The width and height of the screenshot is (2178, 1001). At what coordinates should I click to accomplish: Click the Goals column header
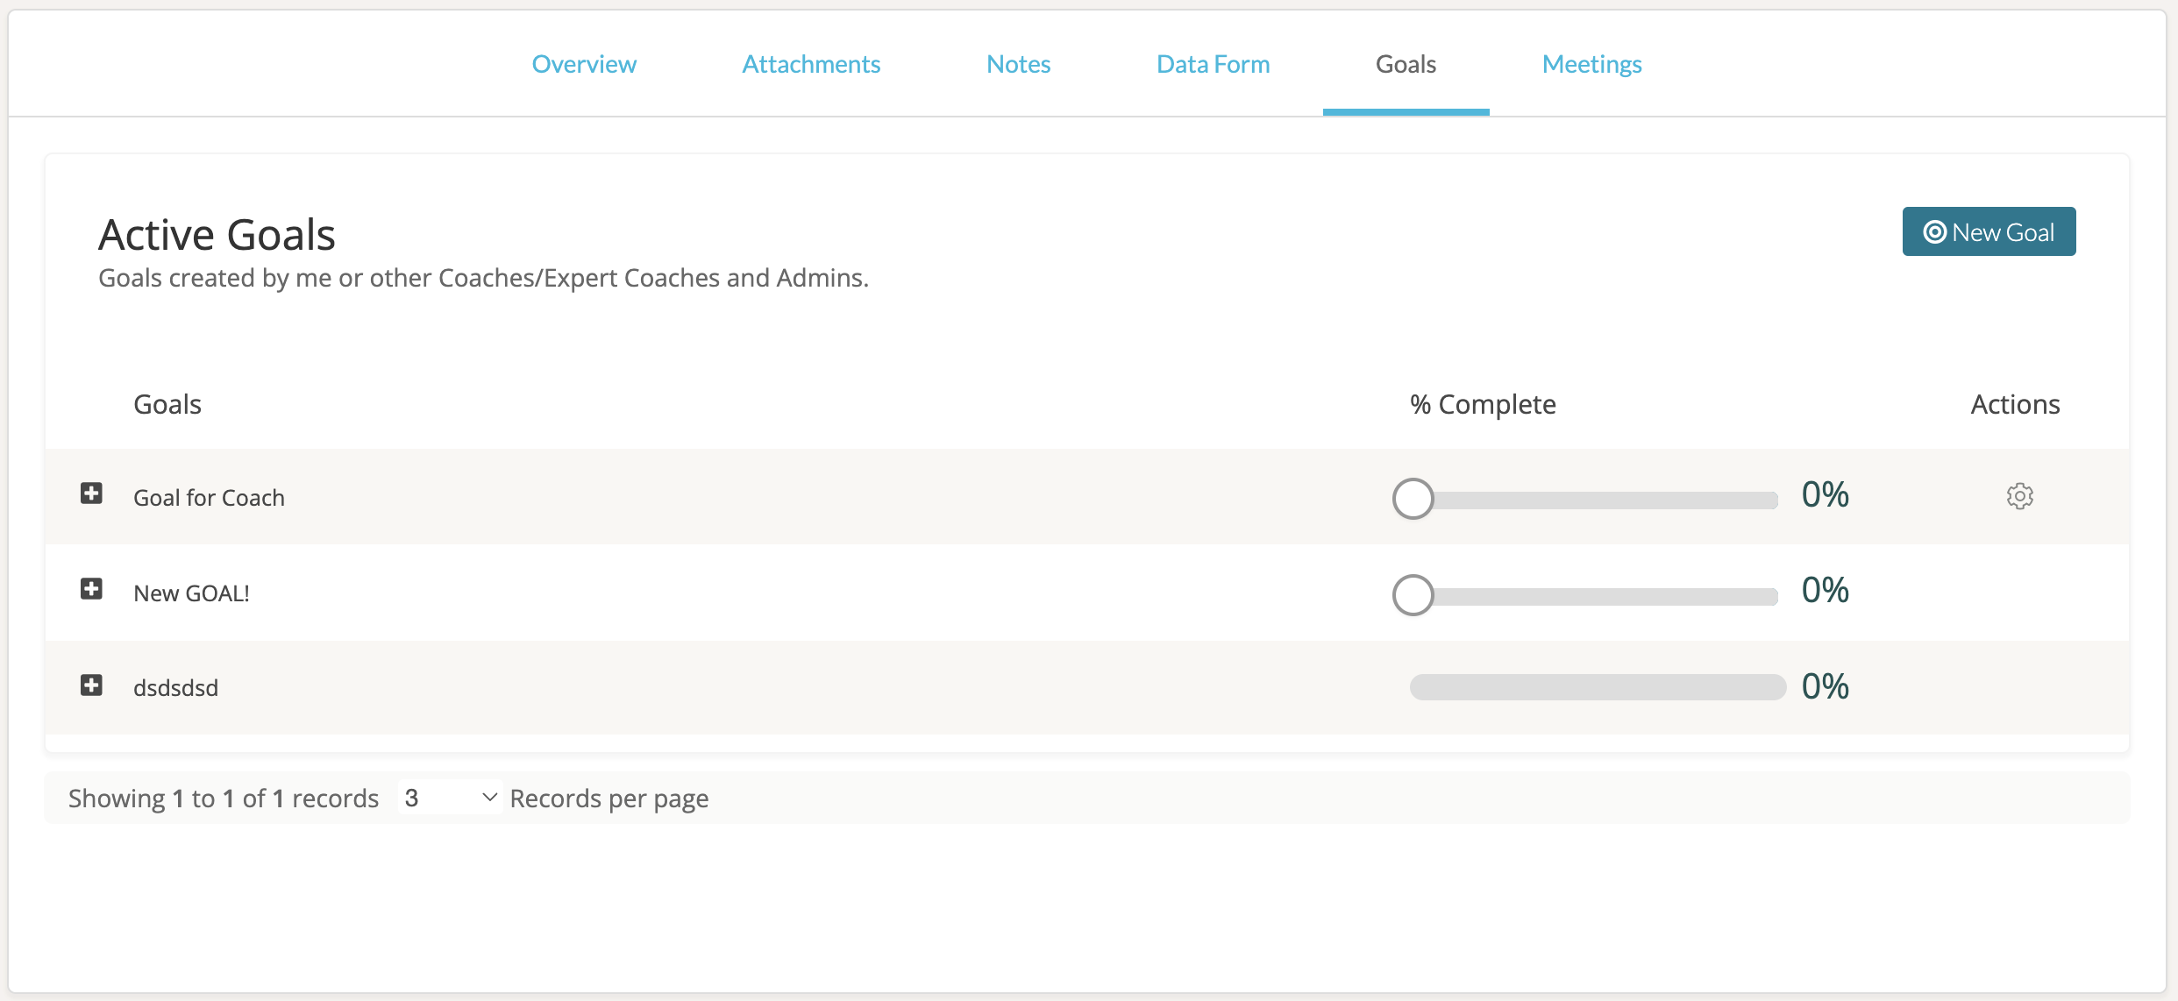(x=167, y=404)
